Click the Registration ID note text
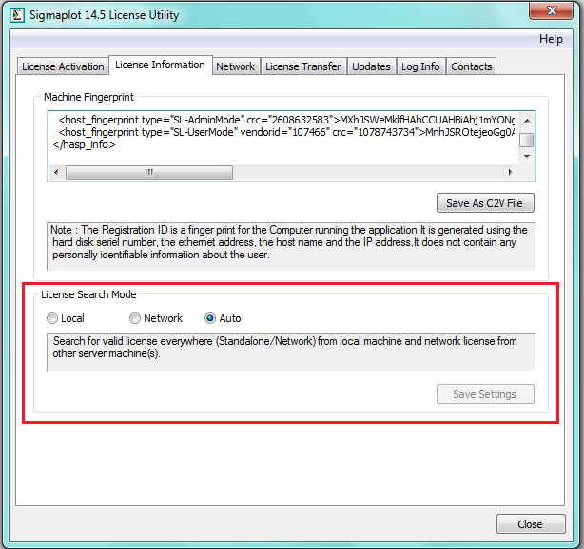The height and width of the screenshot is (549, 584). click(x=289, y=242)
